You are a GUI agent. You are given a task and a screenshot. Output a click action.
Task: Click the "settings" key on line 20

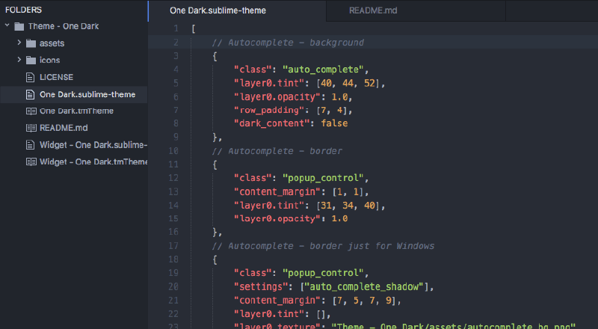pyautogui.click(x=261, y=286)
